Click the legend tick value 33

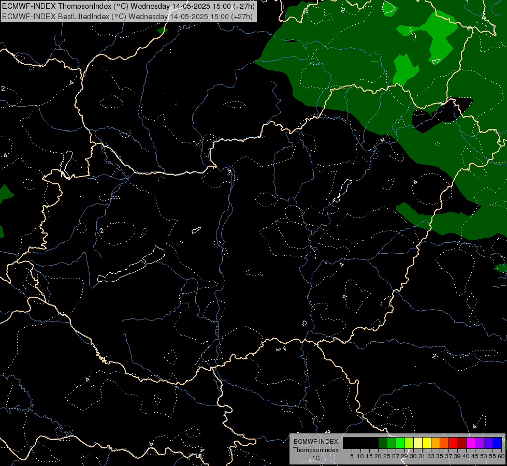point(431,456)
